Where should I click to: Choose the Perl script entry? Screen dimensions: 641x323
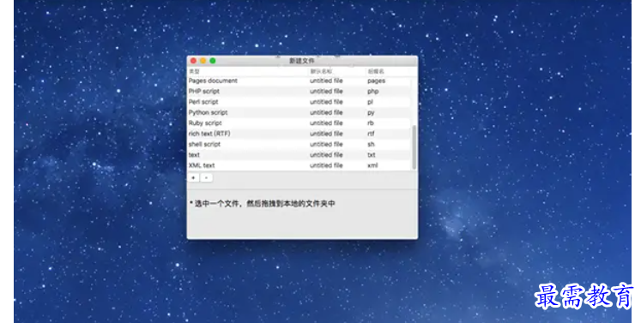tap(299, 102)
